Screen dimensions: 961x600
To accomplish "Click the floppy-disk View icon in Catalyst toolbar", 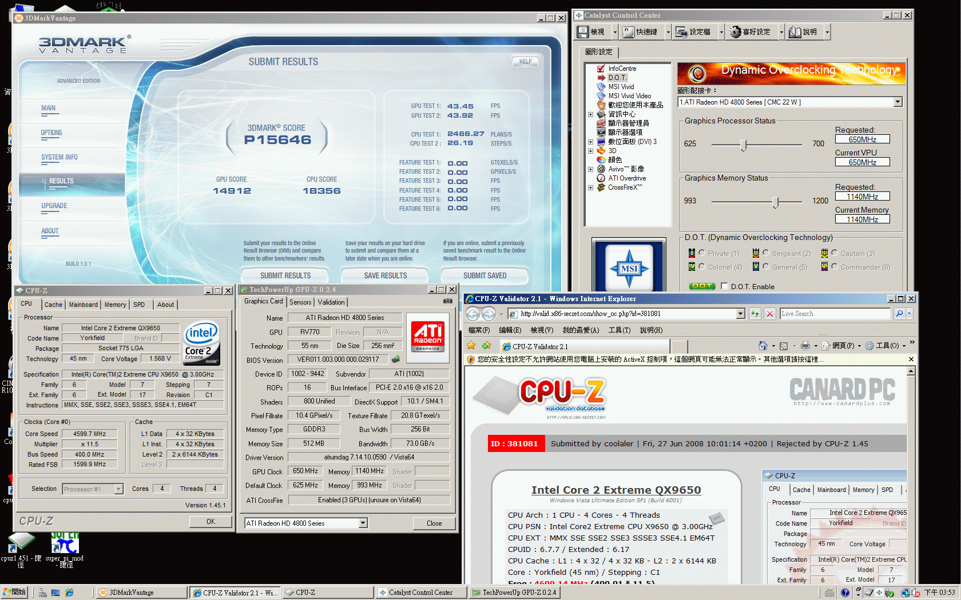I will pos(582,32).
